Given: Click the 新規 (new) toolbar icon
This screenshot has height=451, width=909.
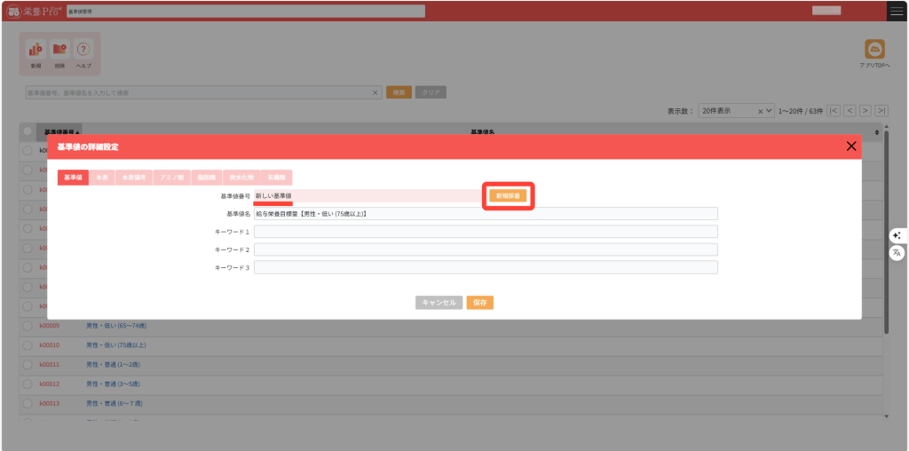Looking at the screenshot, I should tap(36, 51).
